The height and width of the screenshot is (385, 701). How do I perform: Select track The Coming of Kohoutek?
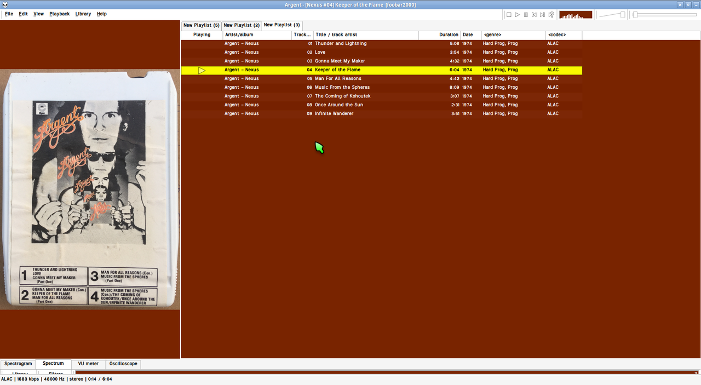pos(342,96)
